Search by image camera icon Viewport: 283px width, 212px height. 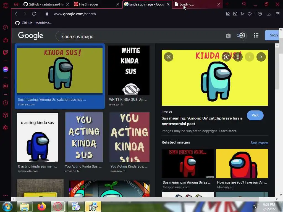(x=228, y=36)
